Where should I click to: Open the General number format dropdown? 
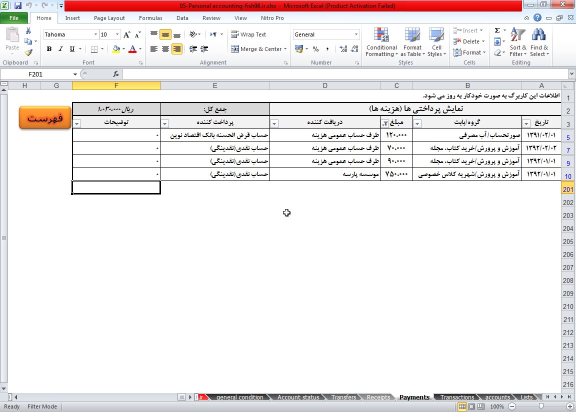coord(356,34)
